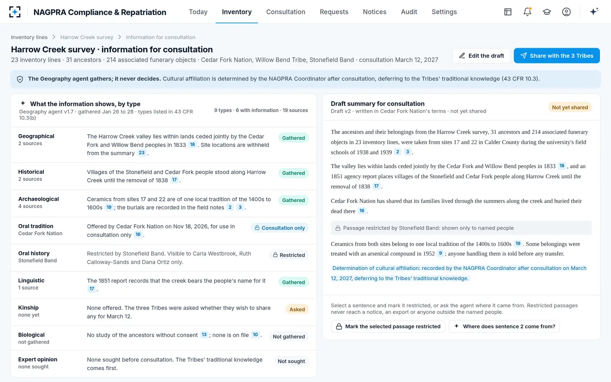
Task: Click the Consultation only badge
Action: coord(280,228)
